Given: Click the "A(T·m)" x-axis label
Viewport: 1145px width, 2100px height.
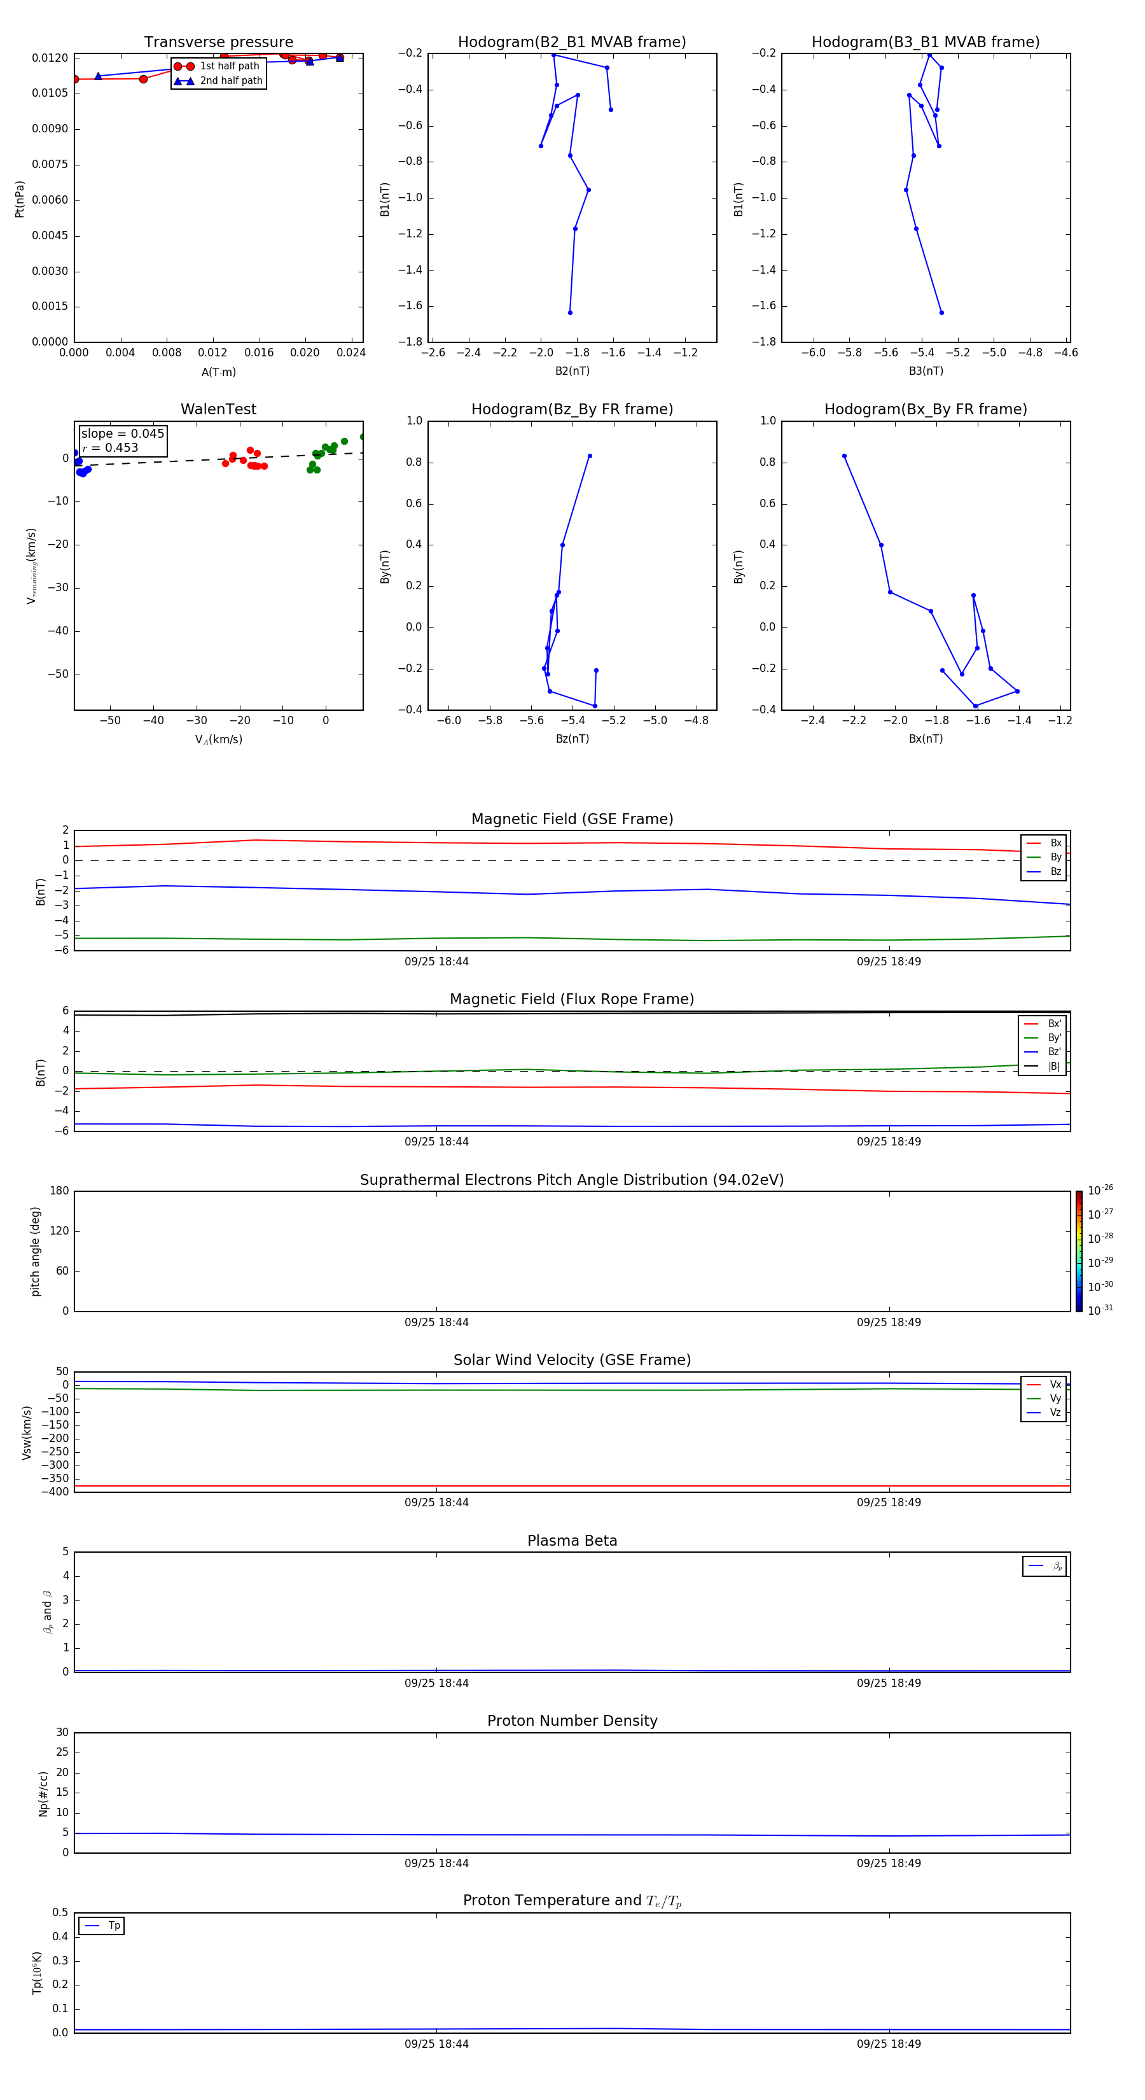Looking at the screenshot, I should click(218, 372).
